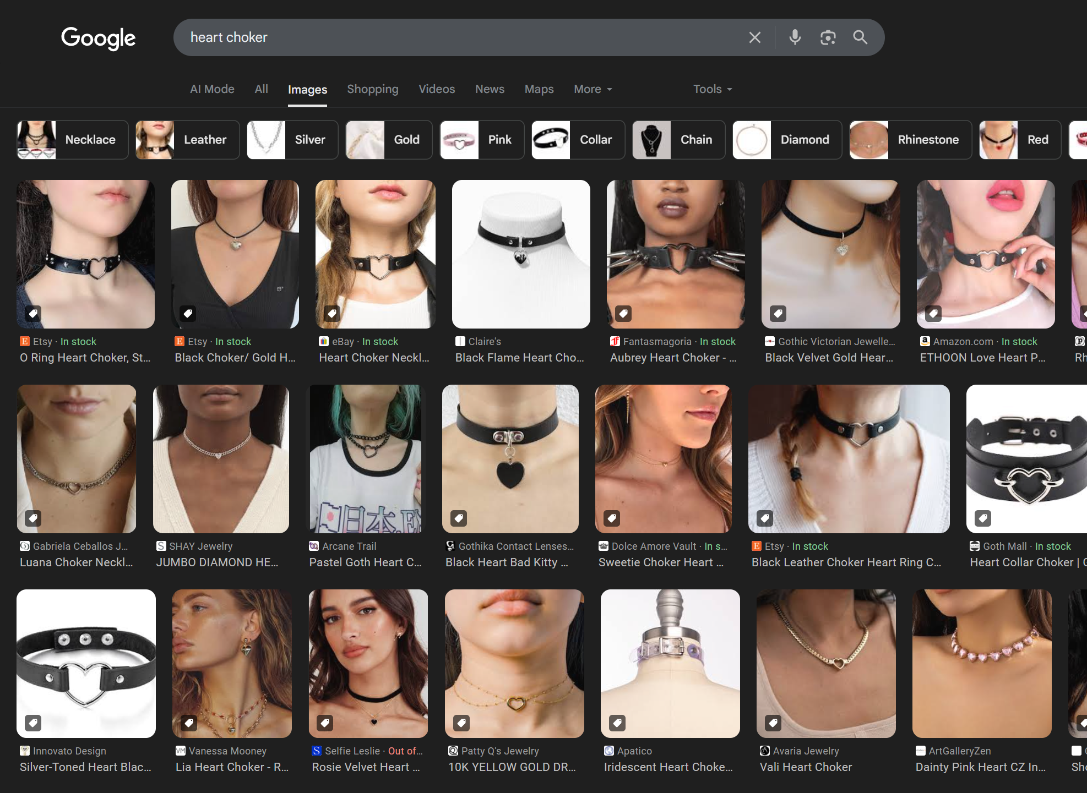Open the JUMBO DIAMOND HE... title link
1087x793 pixels.
[x=217, y=562]
